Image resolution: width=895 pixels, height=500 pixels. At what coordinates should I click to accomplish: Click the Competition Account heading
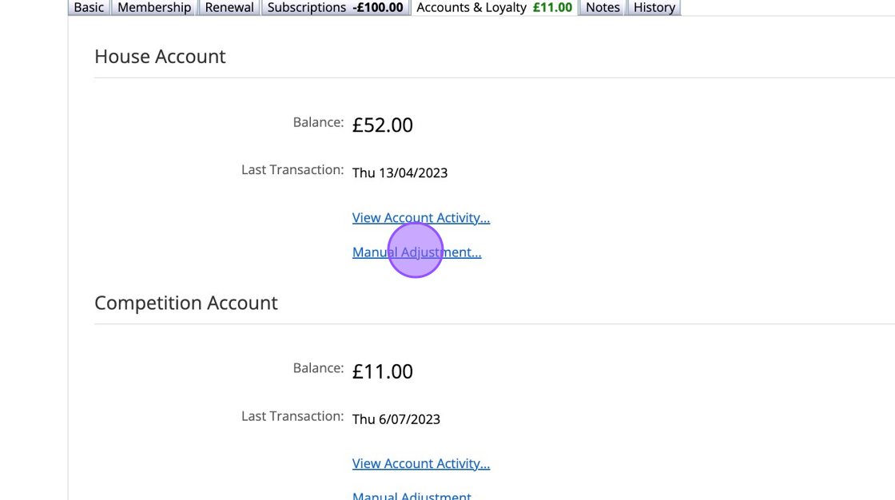click(x=186, y=303)
